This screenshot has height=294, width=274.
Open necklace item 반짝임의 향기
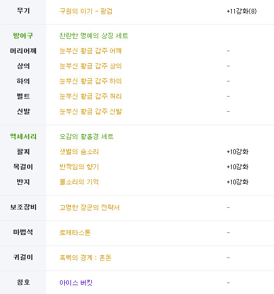coord(79,167)
